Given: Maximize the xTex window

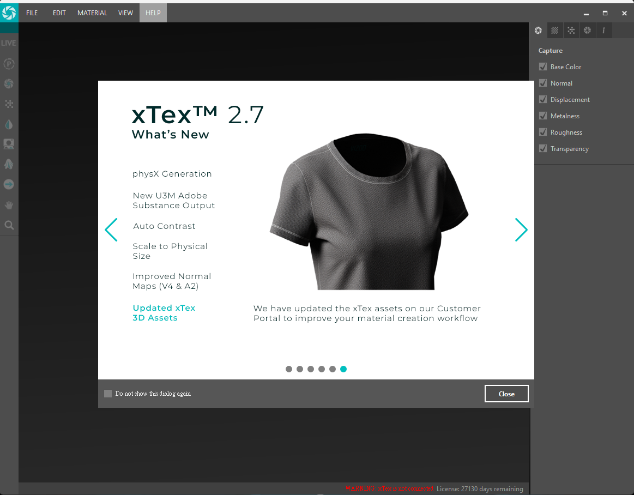Looking at the screenshot, I should 605,13.
